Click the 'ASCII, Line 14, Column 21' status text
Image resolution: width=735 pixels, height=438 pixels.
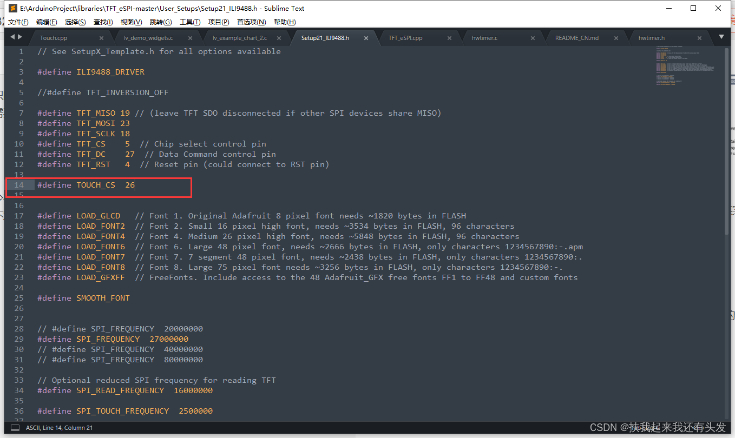click(x=60, y=428)
